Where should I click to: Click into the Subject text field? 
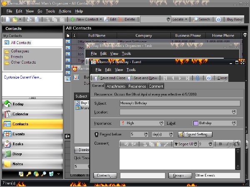tap(180, 103)
